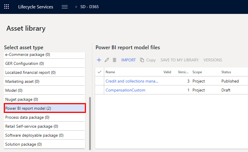This screenshot has height=152, width=248.
Task: Open CompensationCustom file link
Action: 125,90
